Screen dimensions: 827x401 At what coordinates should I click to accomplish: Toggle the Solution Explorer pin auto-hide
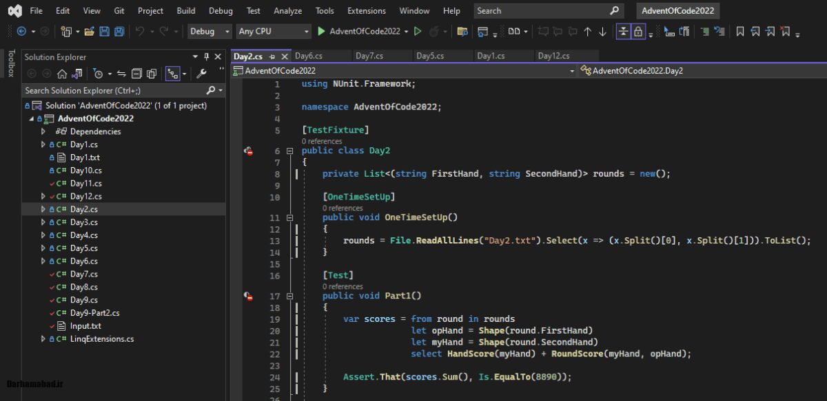(206, 57)
